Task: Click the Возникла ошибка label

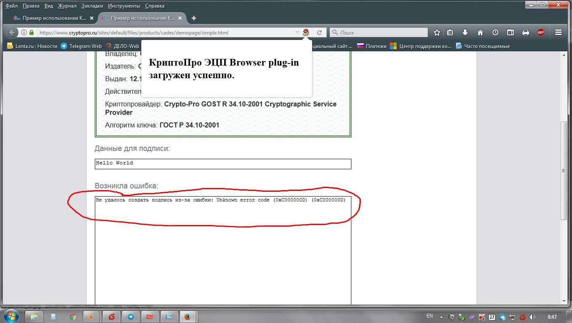Action: (x=127, y=186)
